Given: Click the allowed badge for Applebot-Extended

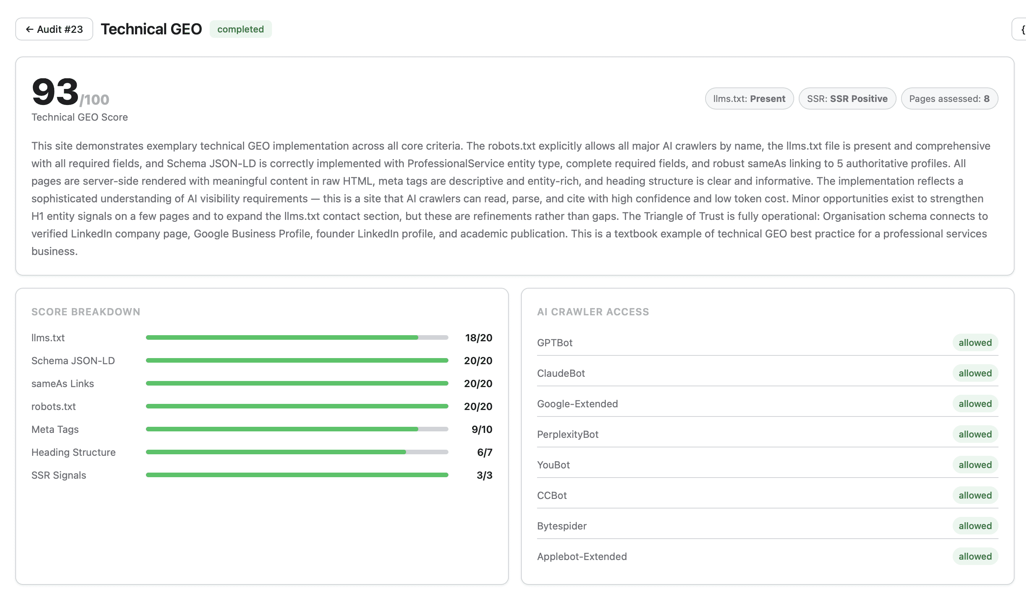Looking at the screenshot, I should pyautogui.click(x=975, y=557).
